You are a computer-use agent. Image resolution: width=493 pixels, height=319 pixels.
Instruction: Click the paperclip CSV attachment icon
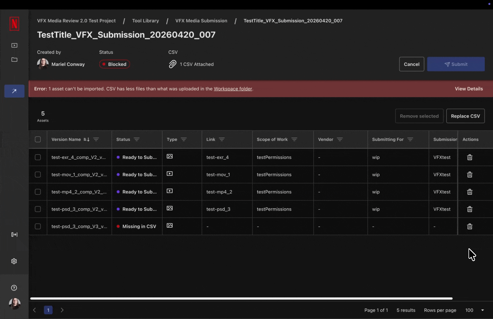point(173,64)
